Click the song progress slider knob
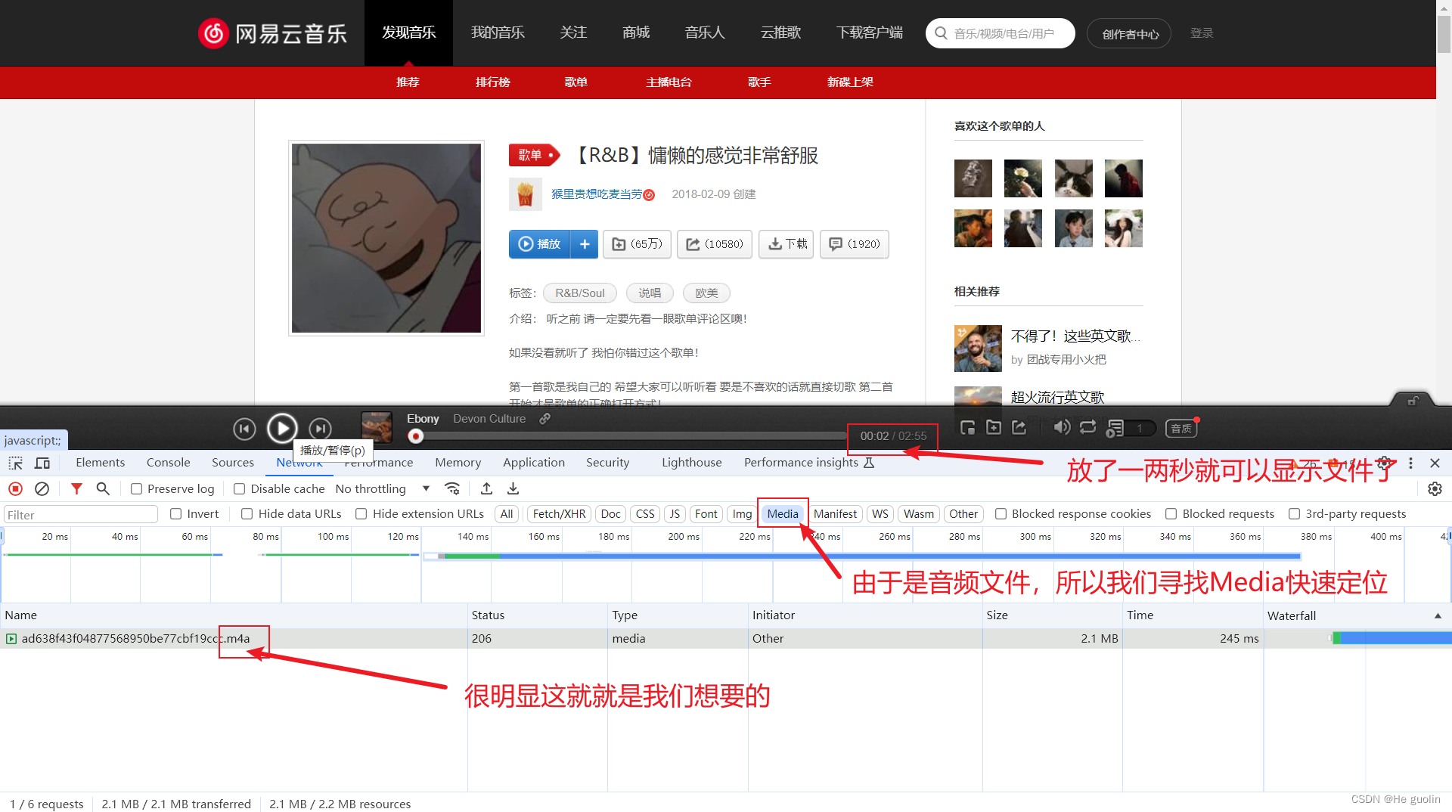The width and height of the screenshot is (1452, 812). pos(416,436)
